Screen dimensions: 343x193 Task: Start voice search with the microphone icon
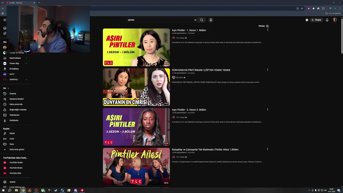tap(211, 20)
